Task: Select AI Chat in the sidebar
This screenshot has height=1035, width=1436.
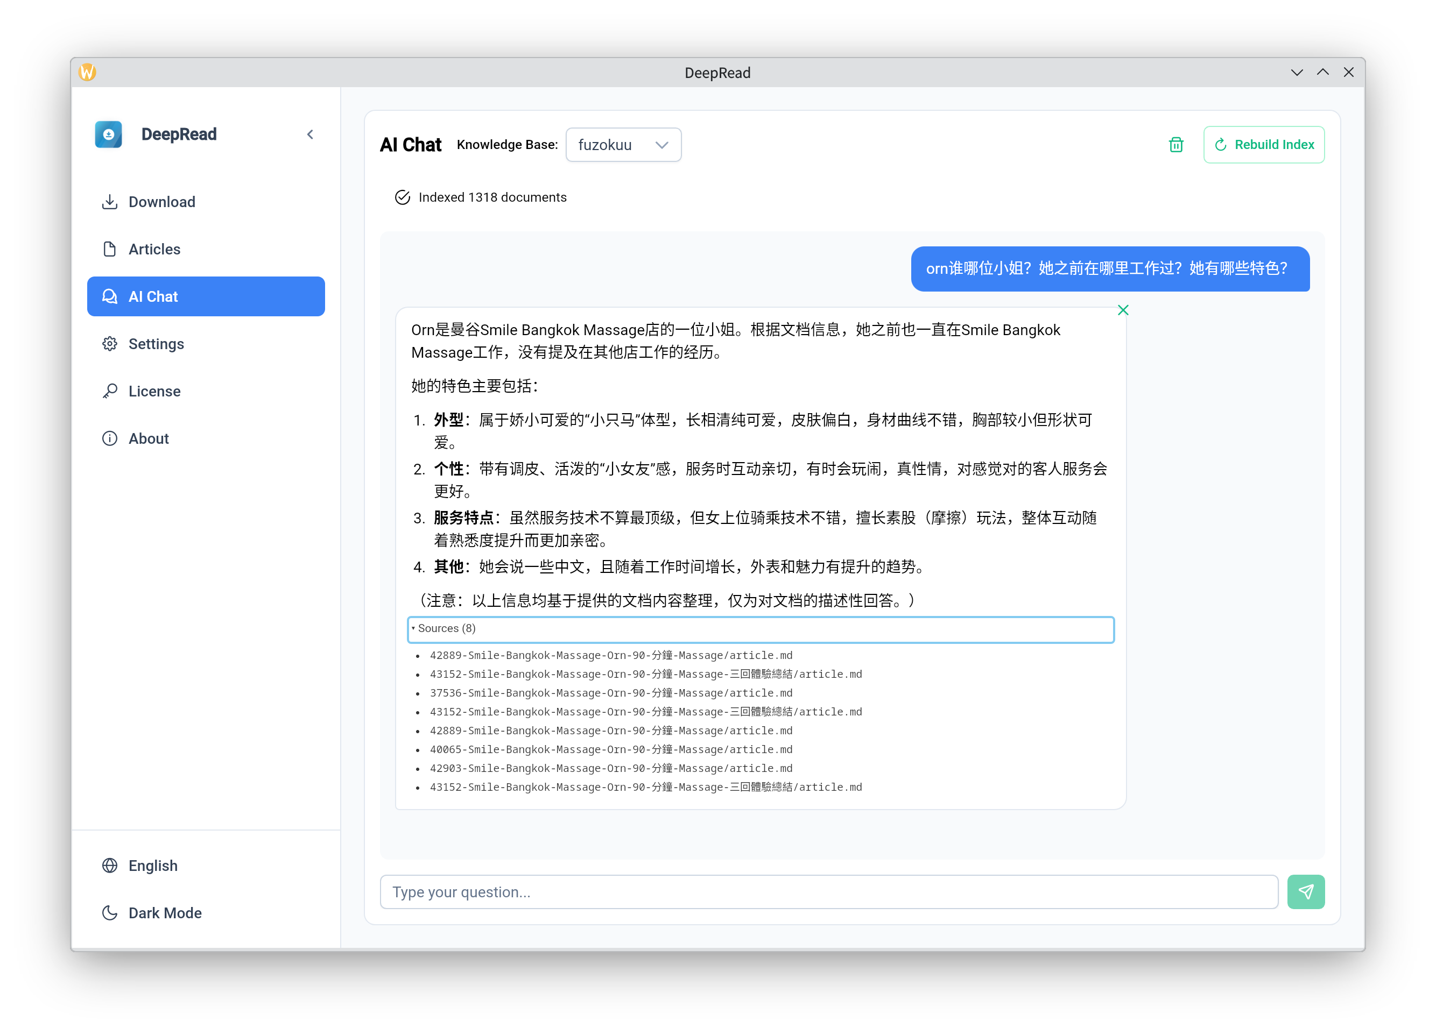Action: tap(206, 297)
